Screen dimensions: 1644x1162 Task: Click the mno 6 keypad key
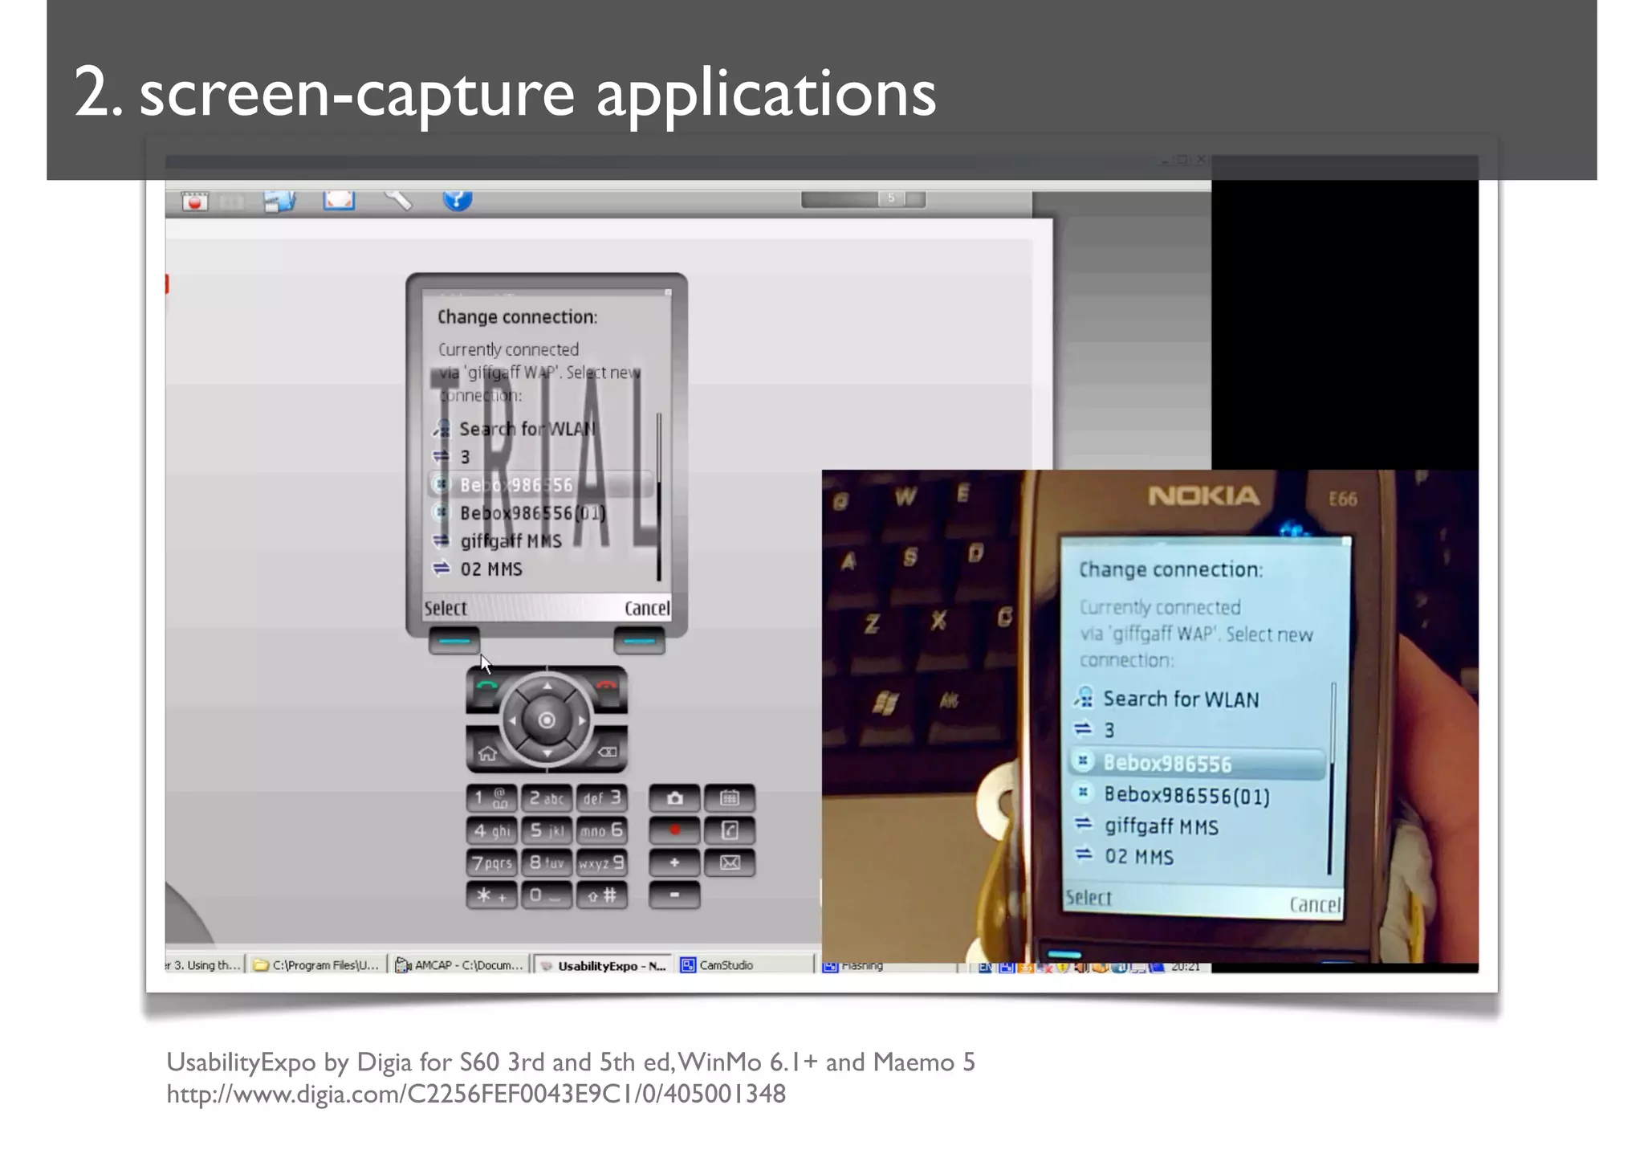tap(602, 830)
